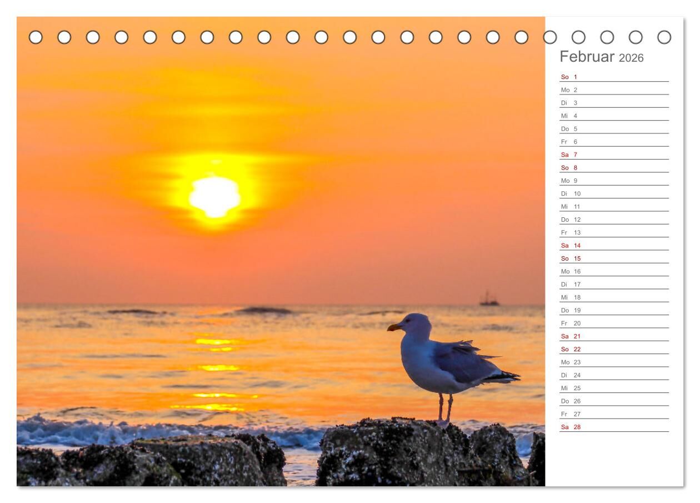Click the first binding hole at left
700x503 pixels.
click(x=36, y=37)
